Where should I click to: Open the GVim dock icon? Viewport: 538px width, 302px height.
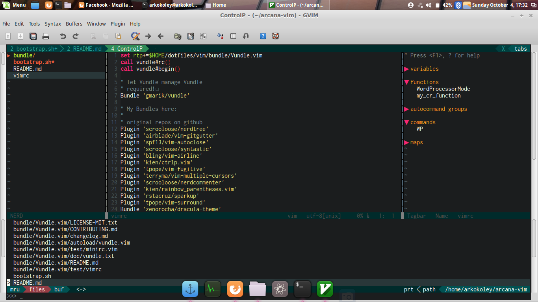coord(325,289)
